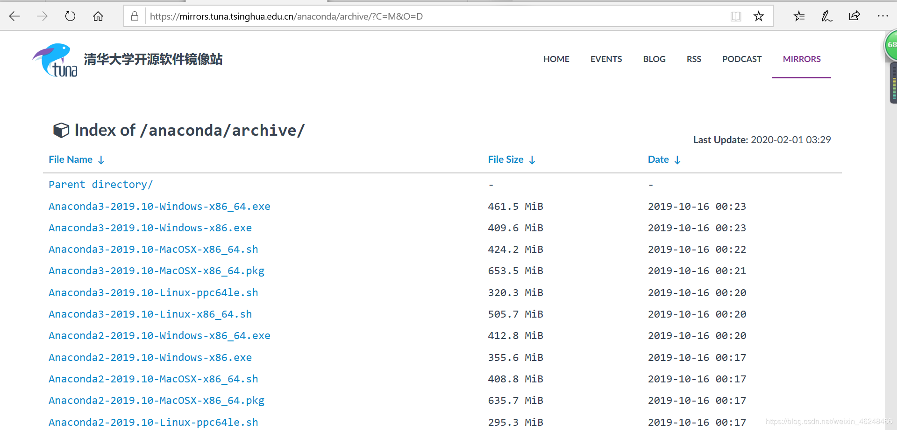
Task: Click the add notes pen icon
Action: [826, 16]
